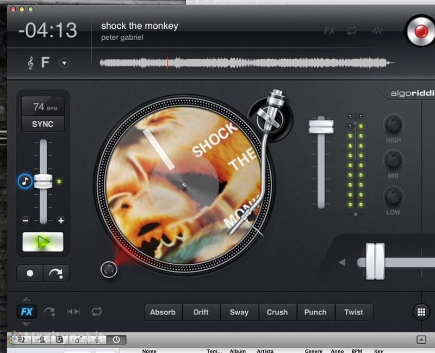Screen dimensions: 435x353
Task: Click the crossfader handle
Action: [x=375, y=262]
